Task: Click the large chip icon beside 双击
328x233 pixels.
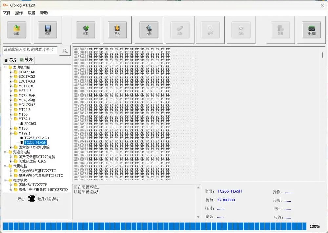Action: 31,199
